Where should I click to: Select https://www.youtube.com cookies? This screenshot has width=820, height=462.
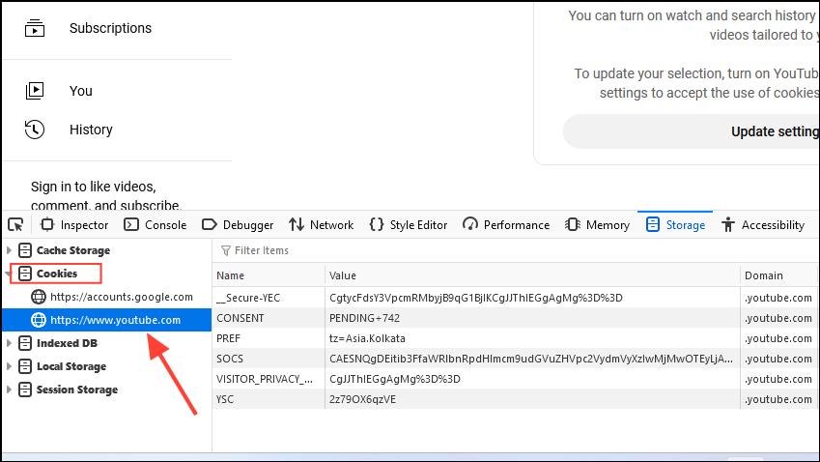(x=115, y=320)
